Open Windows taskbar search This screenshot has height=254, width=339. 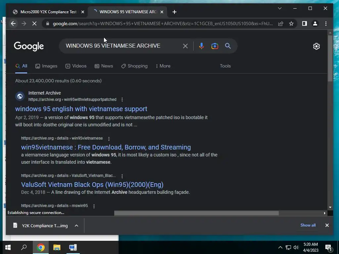point(24,247)
